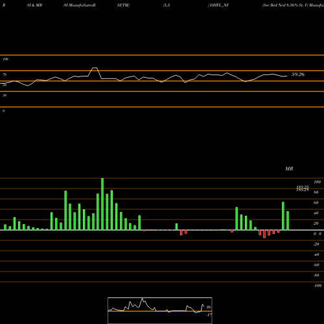Click the 86 value in mini chart
Image resolution: width=324 pixels, height=324 pixels.
point(209,307)
